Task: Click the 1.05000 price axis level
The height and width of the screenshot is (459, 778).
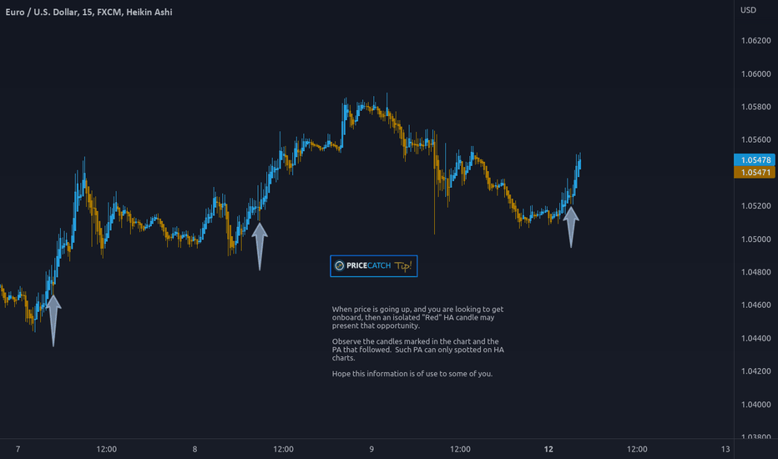Action: point(755,240)
